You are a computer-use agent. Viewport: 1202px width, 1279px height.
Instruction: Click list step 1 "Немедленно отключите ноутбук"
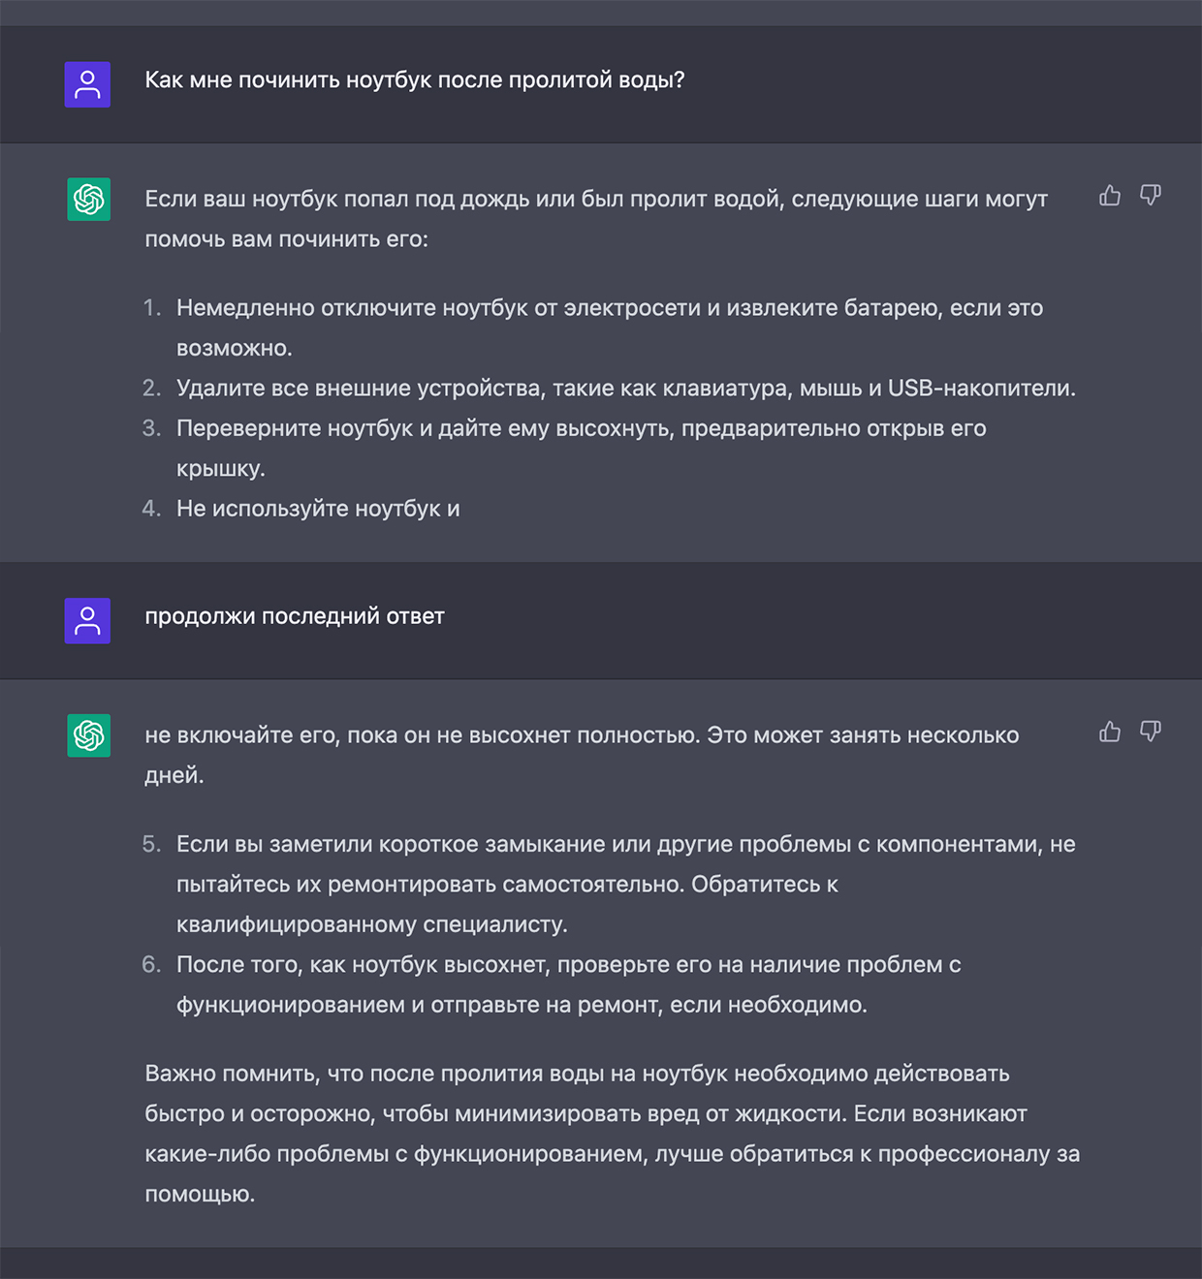[609, 308]
